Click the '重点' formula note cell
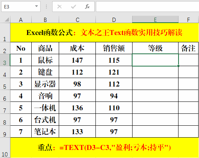 [x=104, y=148]
